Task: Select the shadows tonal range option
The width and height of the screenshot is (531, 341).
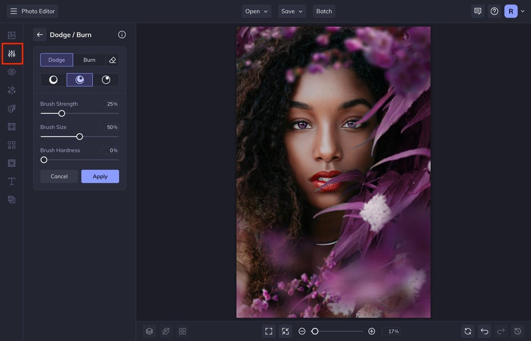Action: (53, 80)
